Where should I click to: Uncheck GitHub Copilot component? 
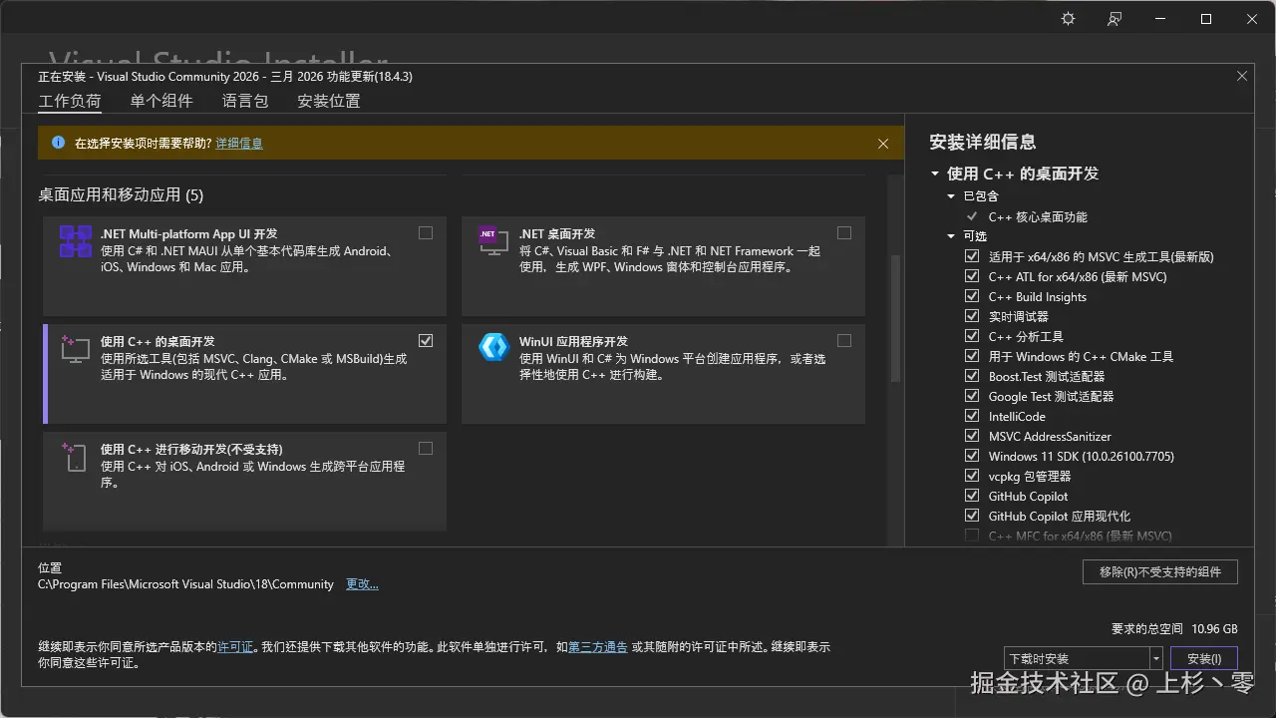[972, 496]
